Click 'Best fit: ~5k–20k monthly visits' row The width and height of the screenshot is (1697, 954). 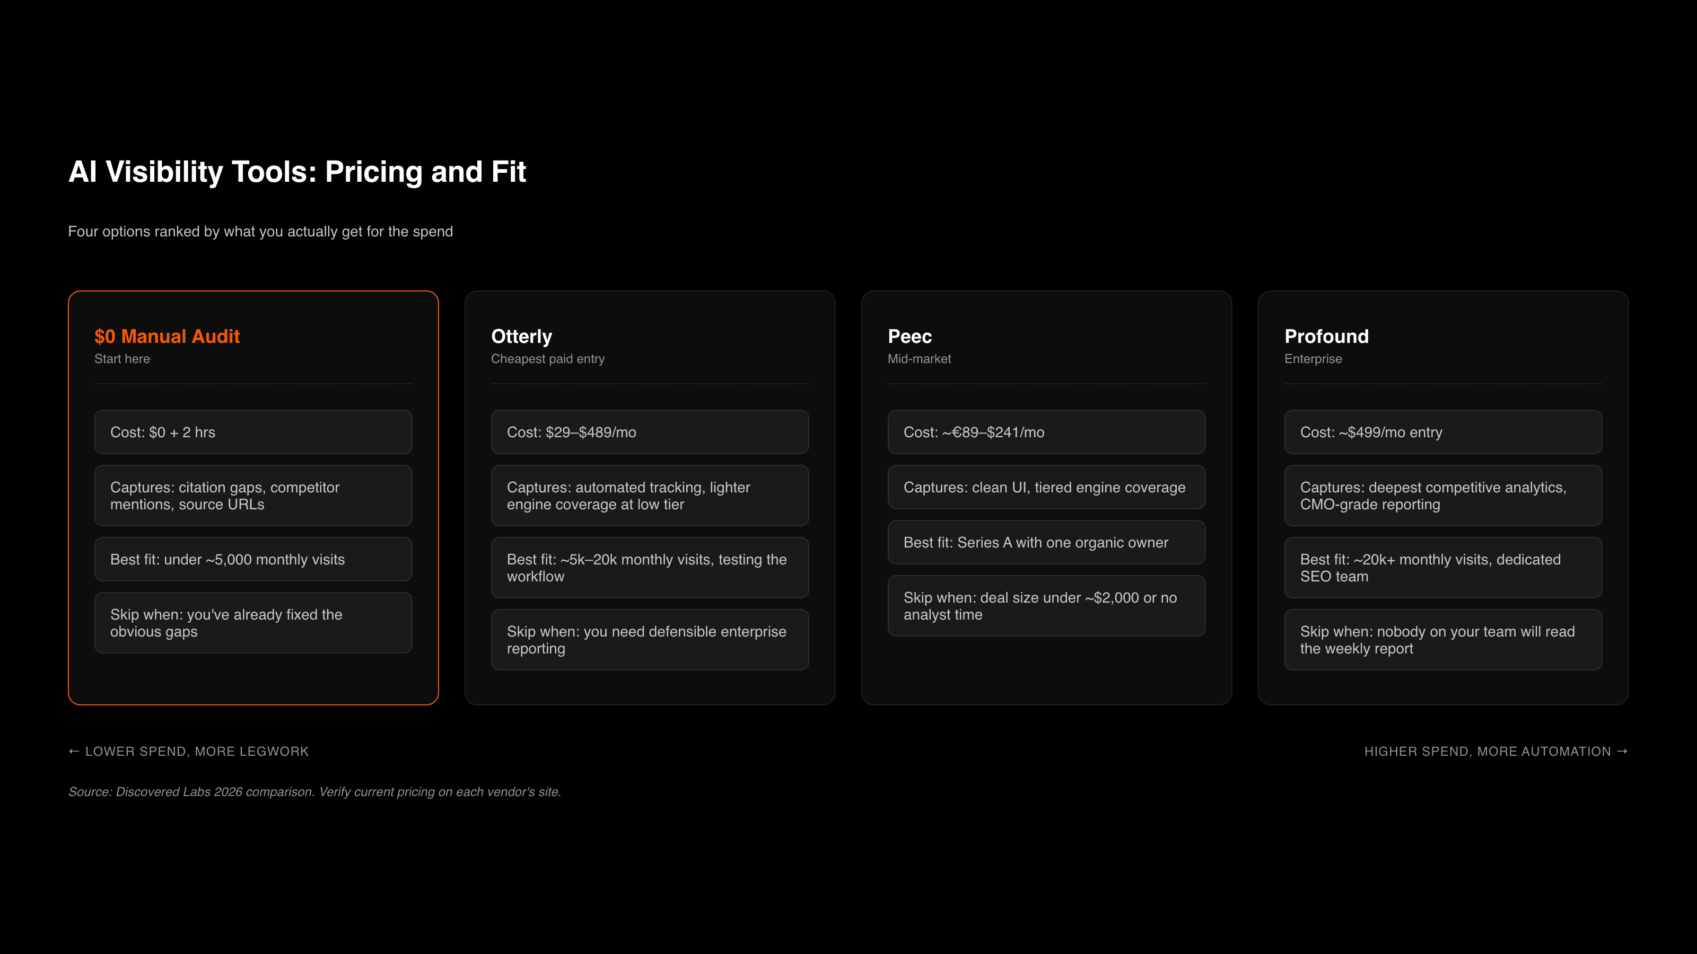point(650,568)
